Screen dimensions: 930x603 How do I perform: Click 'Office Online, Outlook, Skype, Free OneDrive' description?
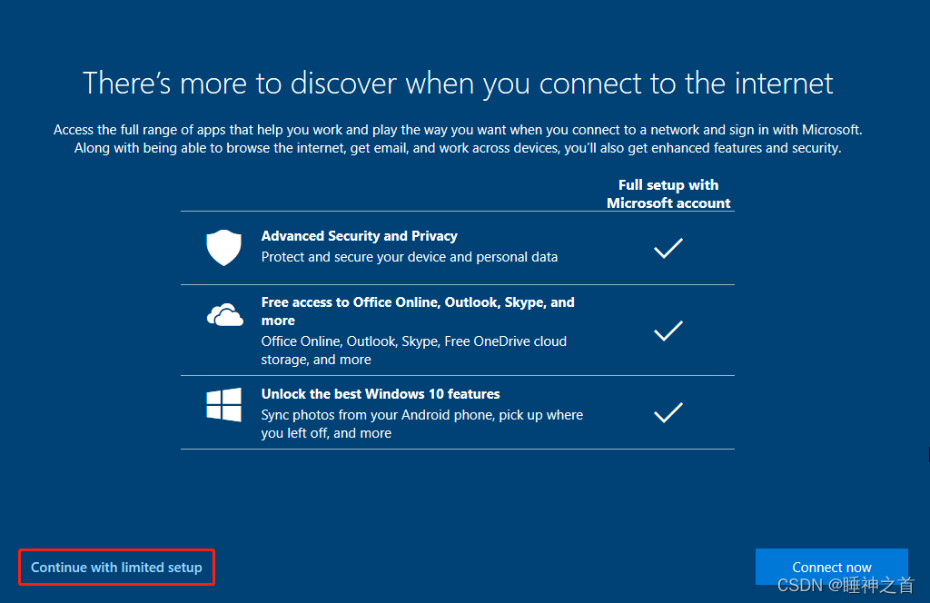point(414,351)
